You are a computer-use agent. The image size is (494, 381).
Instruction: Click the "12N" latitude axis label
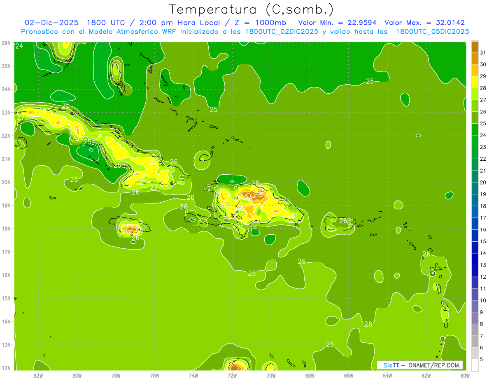(x=7, y=368)
